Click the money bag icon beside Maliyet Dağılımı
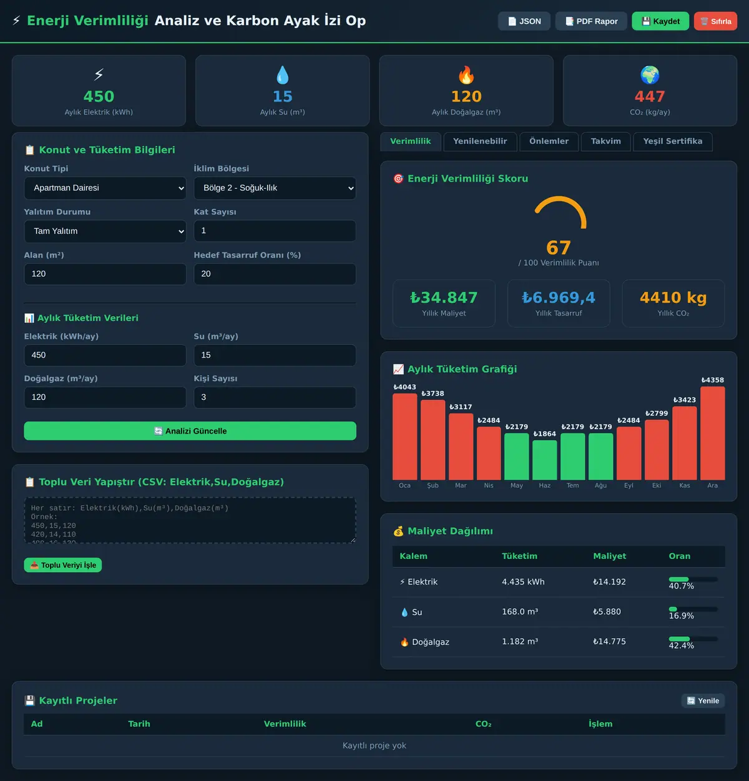Image resolution: width=749 pixels, height=781 pixels. 398,531
